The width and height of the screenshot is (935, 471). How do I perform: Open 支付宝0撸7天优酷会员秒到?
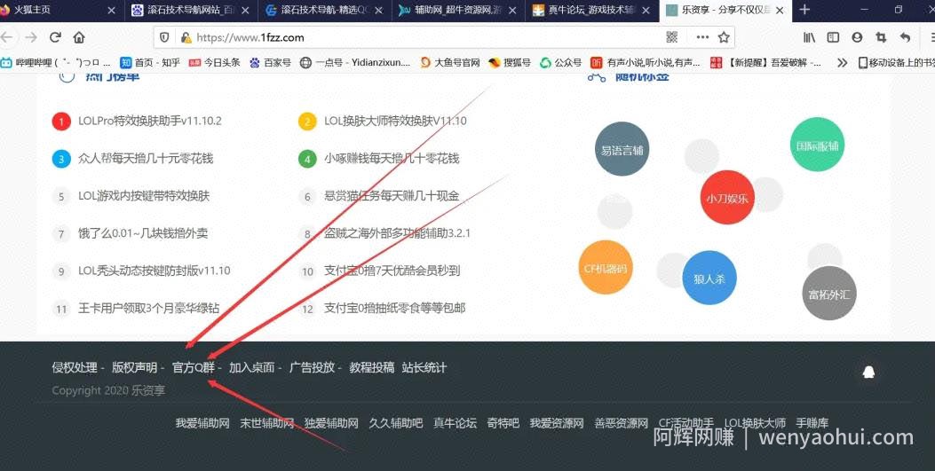pos(392,271)
